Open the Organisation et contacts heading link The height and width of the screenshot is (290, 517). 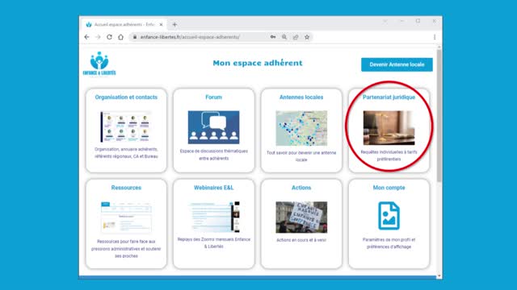(126, 97)
